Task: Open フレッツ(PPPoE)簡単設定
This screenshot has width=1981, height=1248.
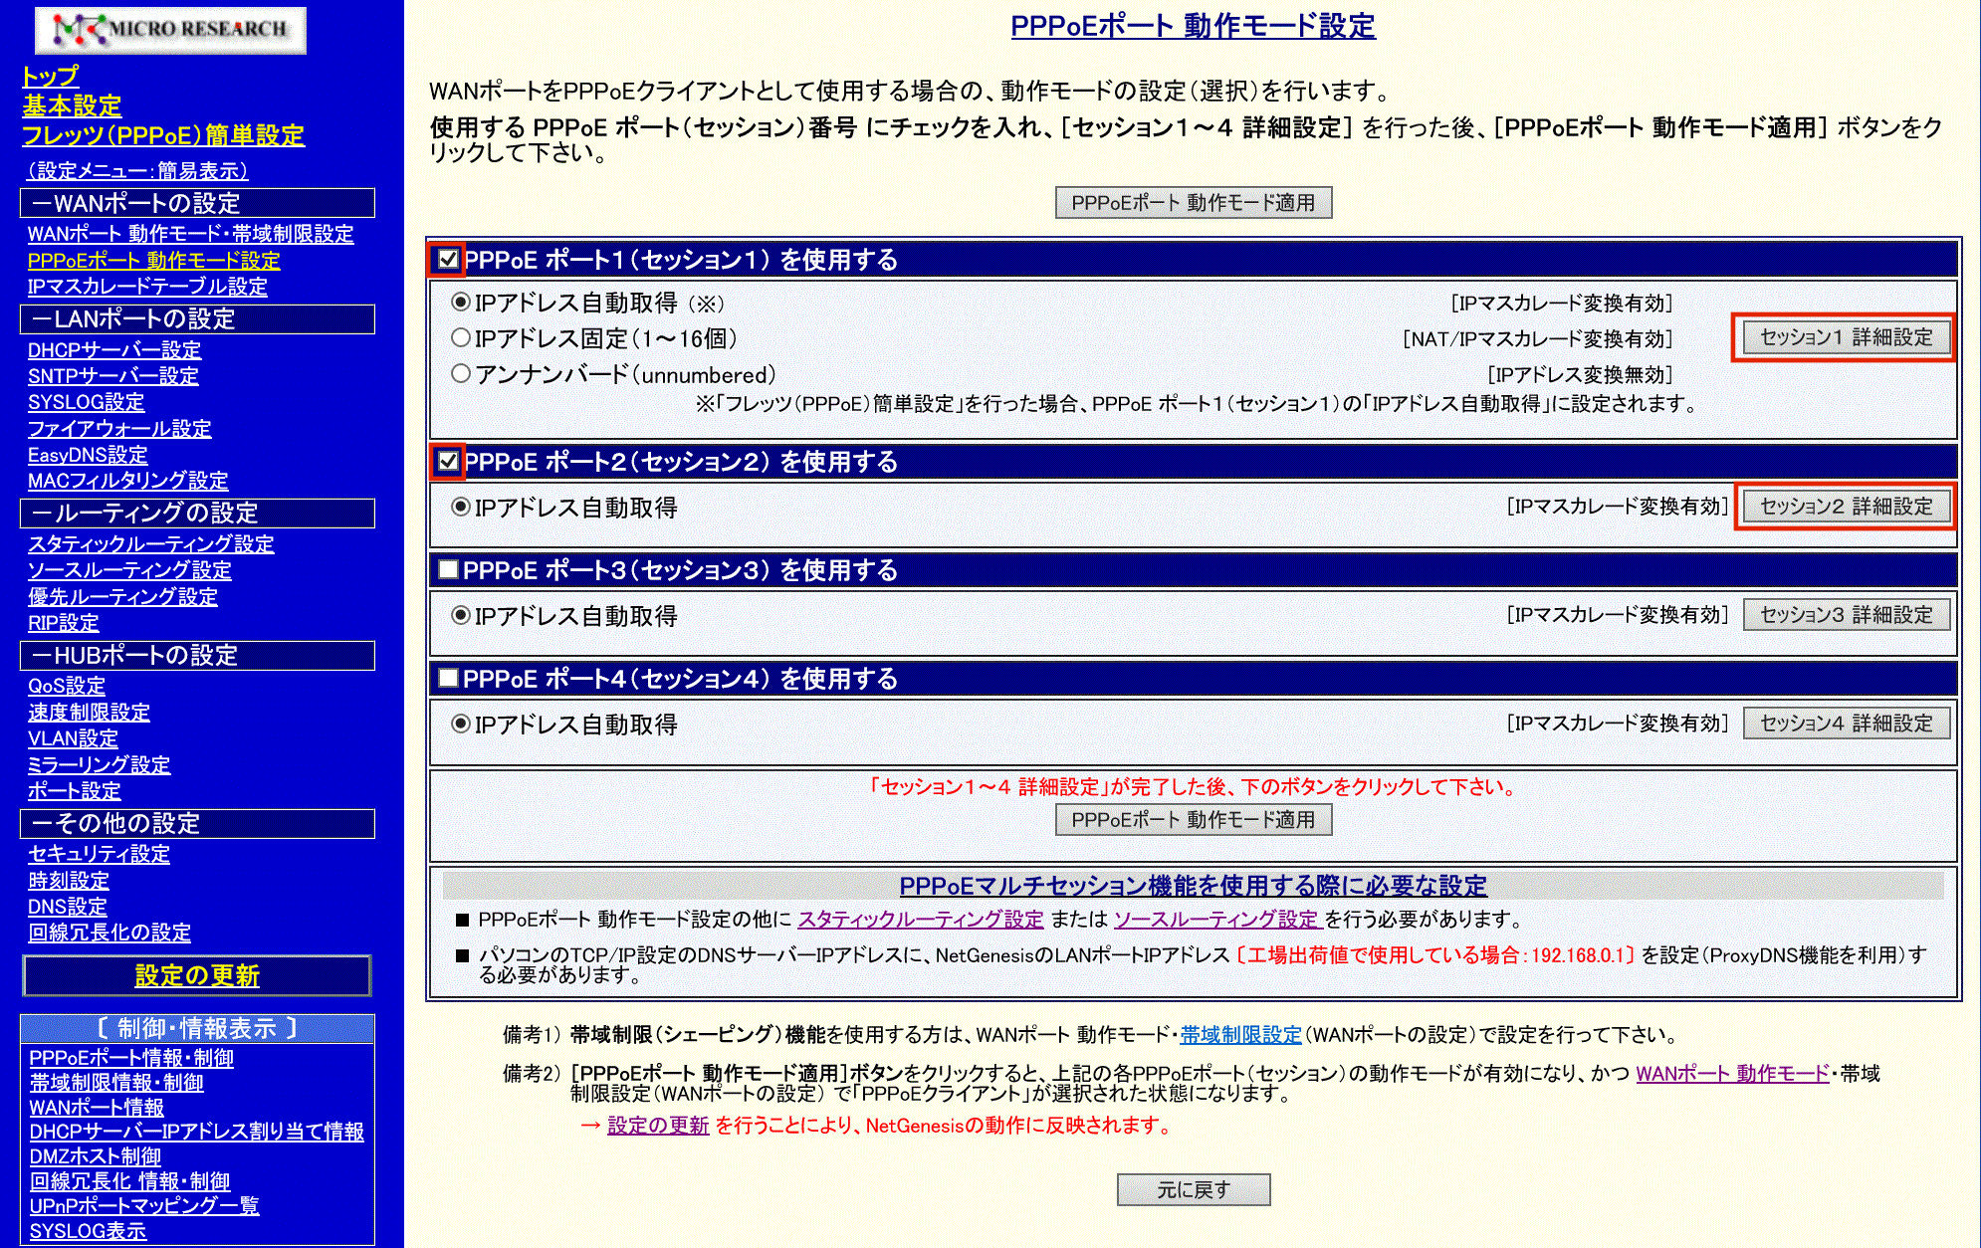Action: tap(163, 135)
